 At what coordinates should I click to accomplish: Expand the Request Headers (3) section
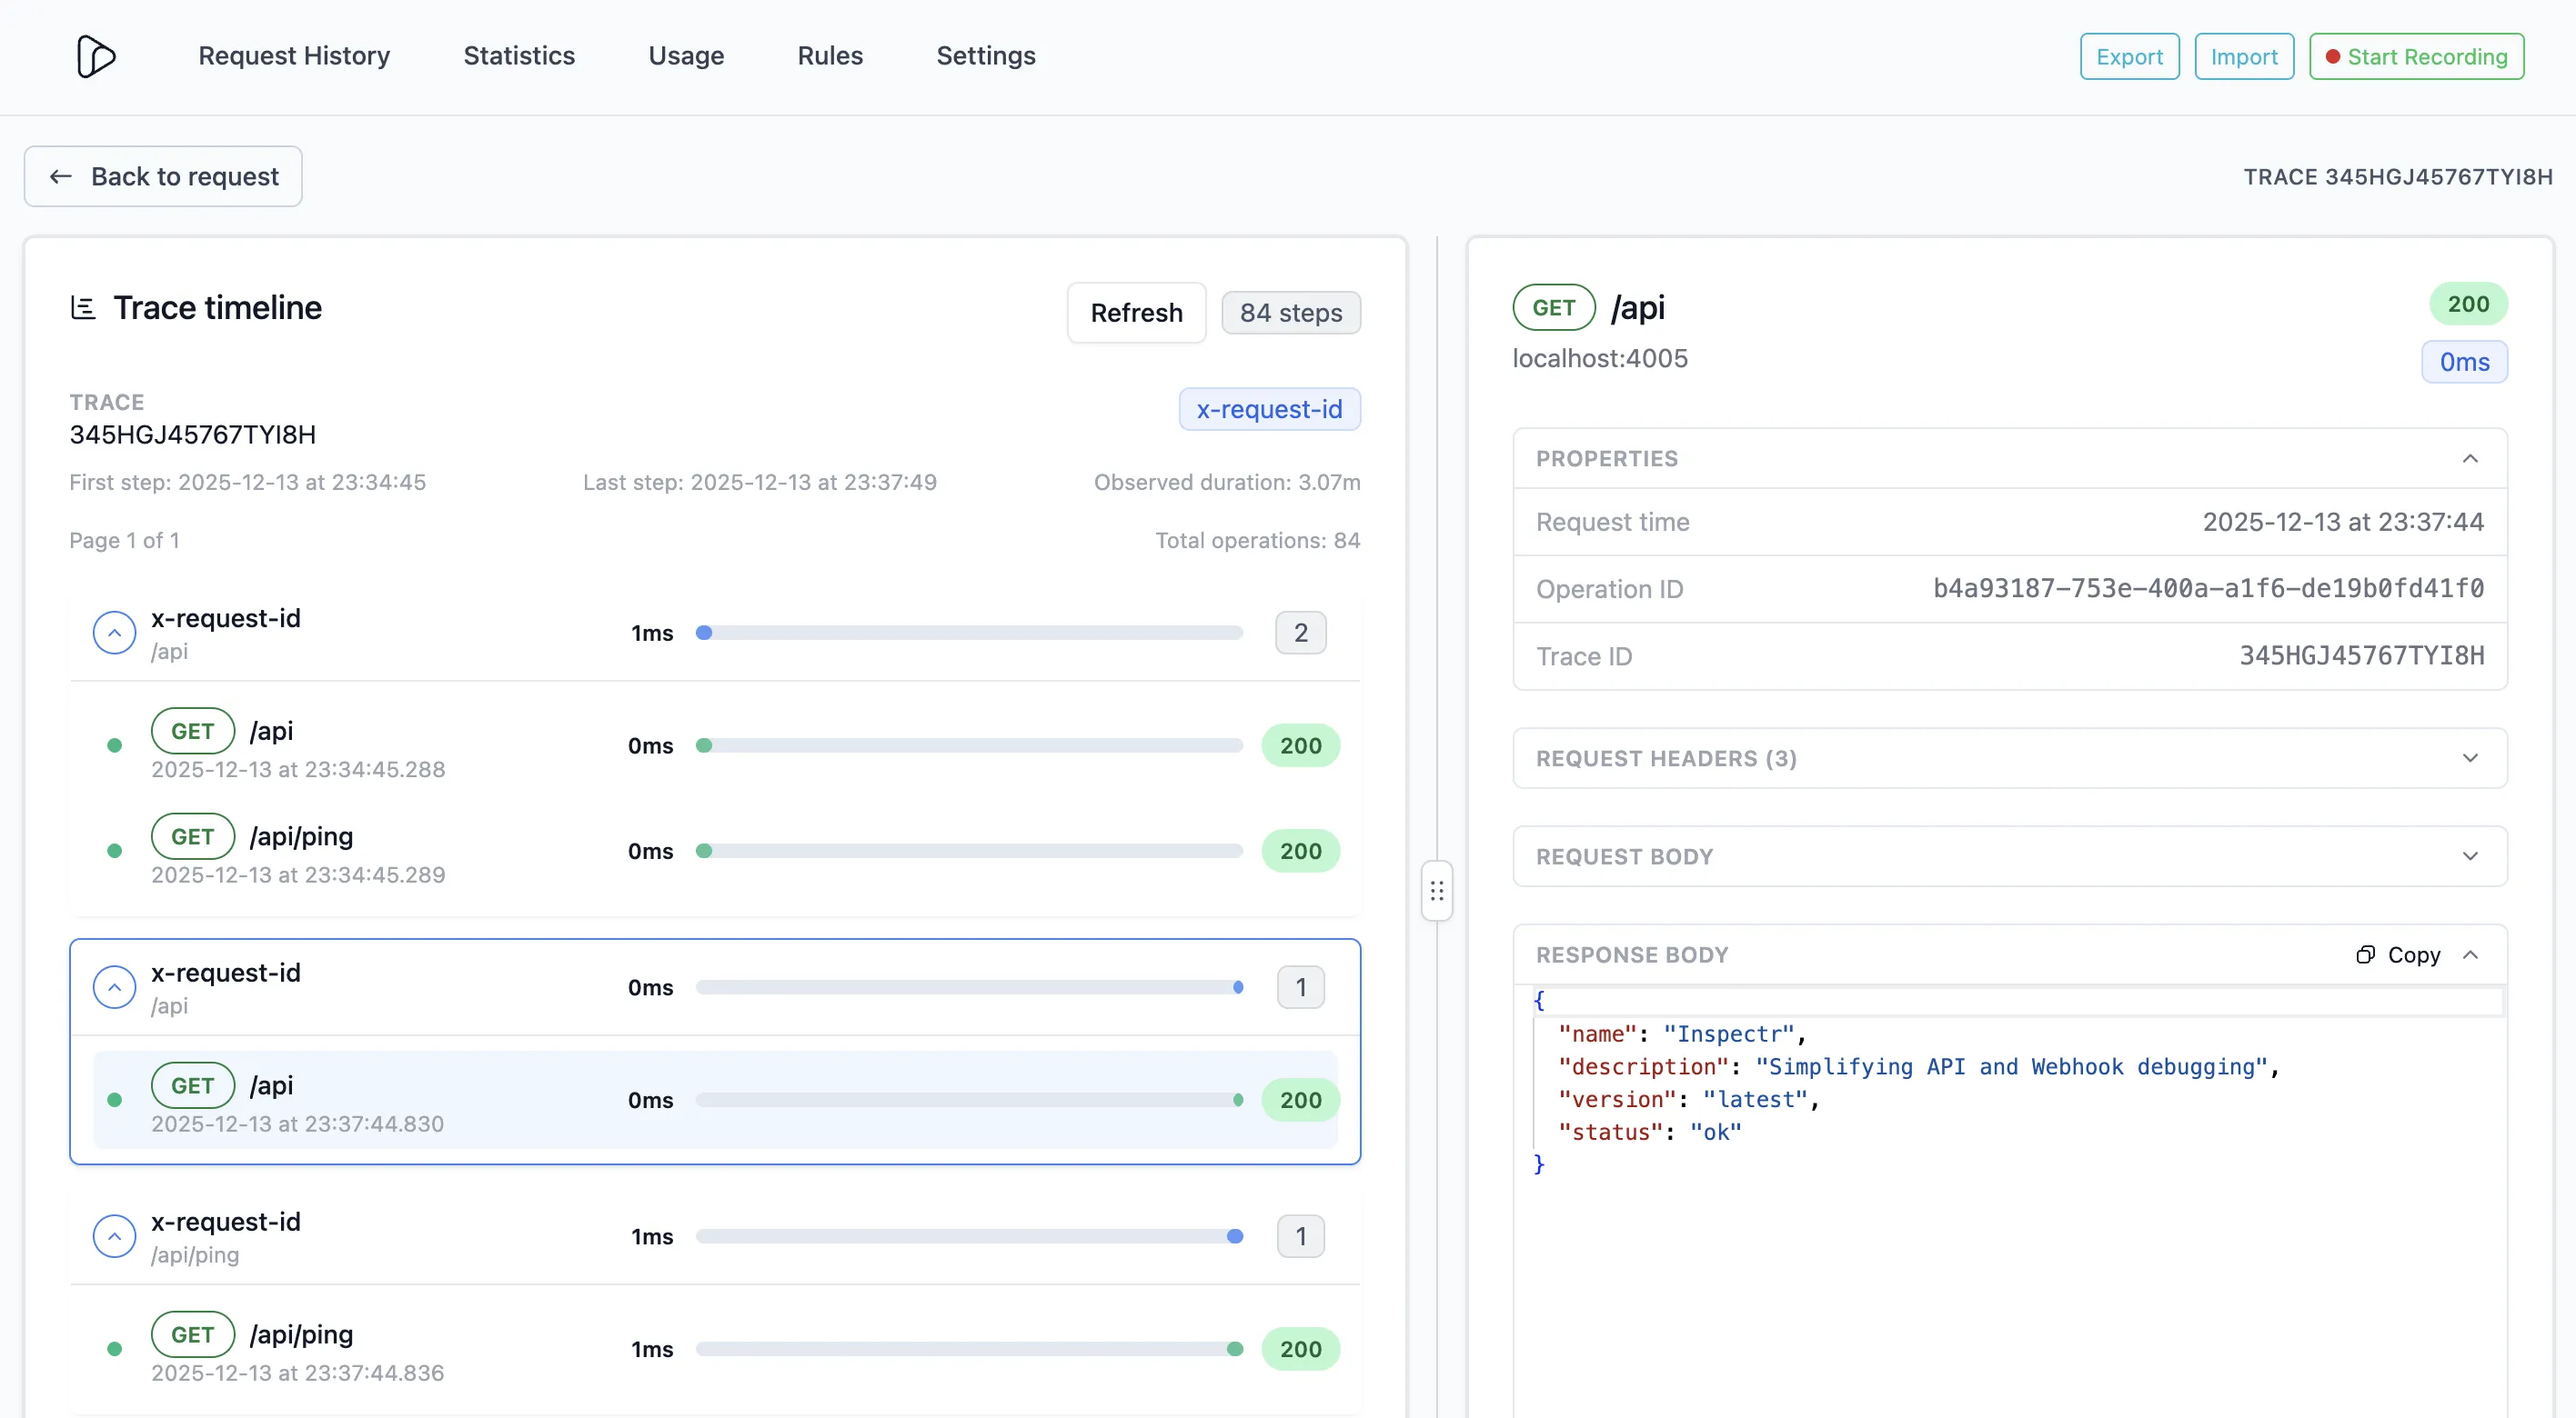pyautogui.click(x=2469, y=758)
